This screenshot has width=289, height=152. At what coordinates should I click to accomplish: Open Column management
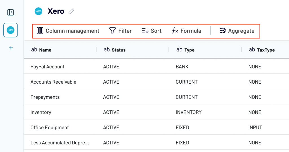pyautogui.click(x=68, y=31)
